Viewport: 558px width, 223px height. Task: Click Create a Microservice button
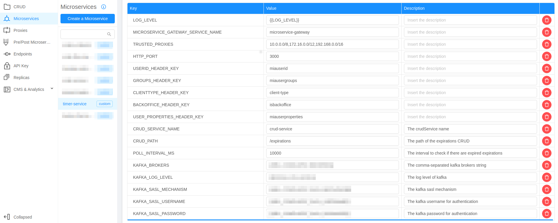coord(88,19)
